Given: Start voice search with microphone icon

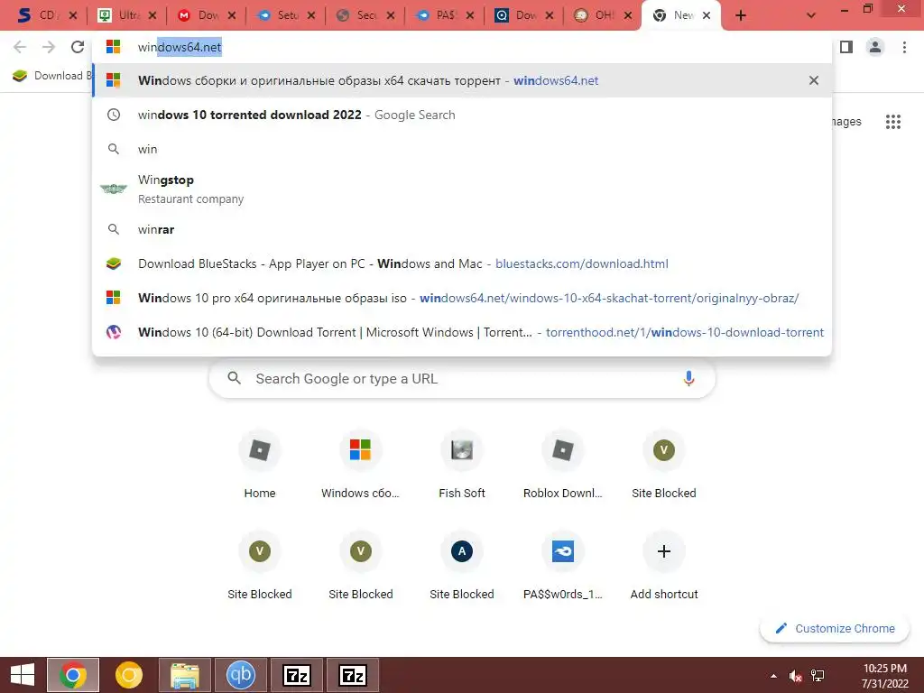Looking at the screenshot, I should (688, 378).
